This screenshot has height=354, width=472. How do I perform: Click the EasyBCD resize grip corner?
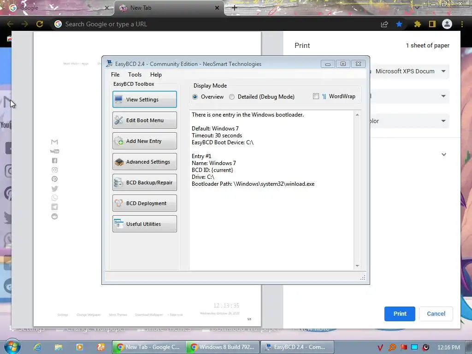[x=363, y=277]
